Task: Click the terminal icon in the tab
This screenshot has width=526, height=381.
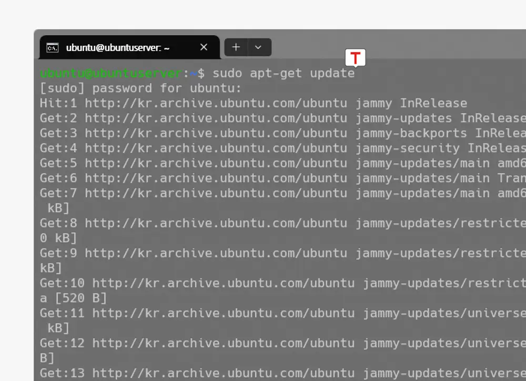Action: click(53, 48)
